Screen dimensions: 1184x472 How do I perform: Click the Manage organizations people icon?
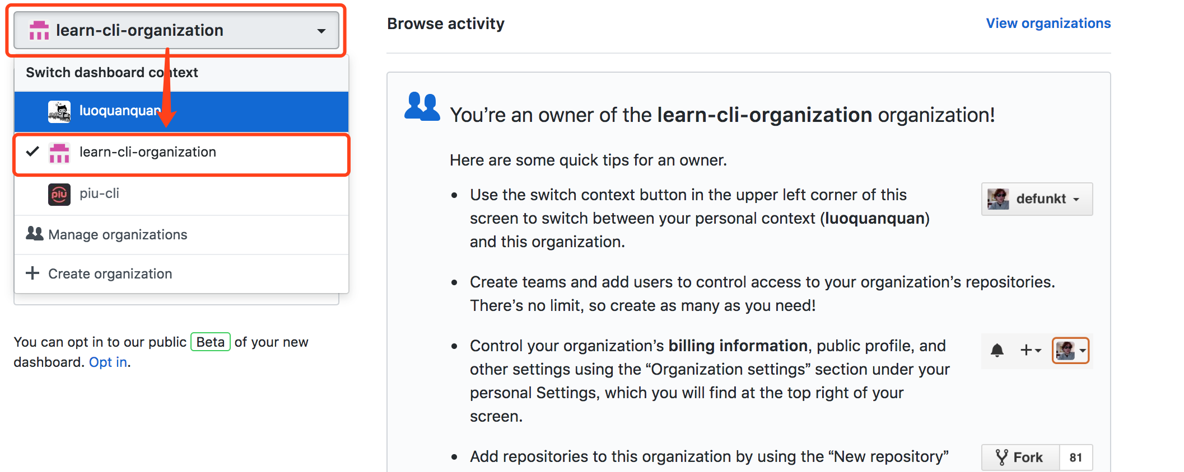(x=35, y=234)
